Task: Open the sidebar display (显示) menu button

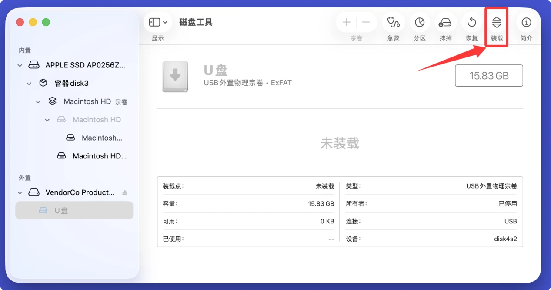Action: tap(158, 22)
